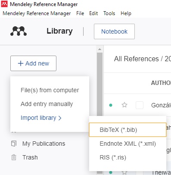This screenshot has height=175, width=171.
Task: Star the González reference as favorite
Action: tap(124, 105)
